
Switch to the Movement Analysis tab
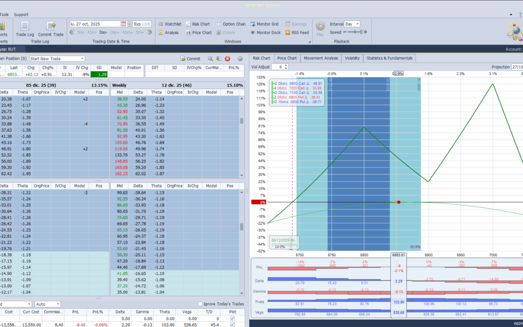(321, 58)
